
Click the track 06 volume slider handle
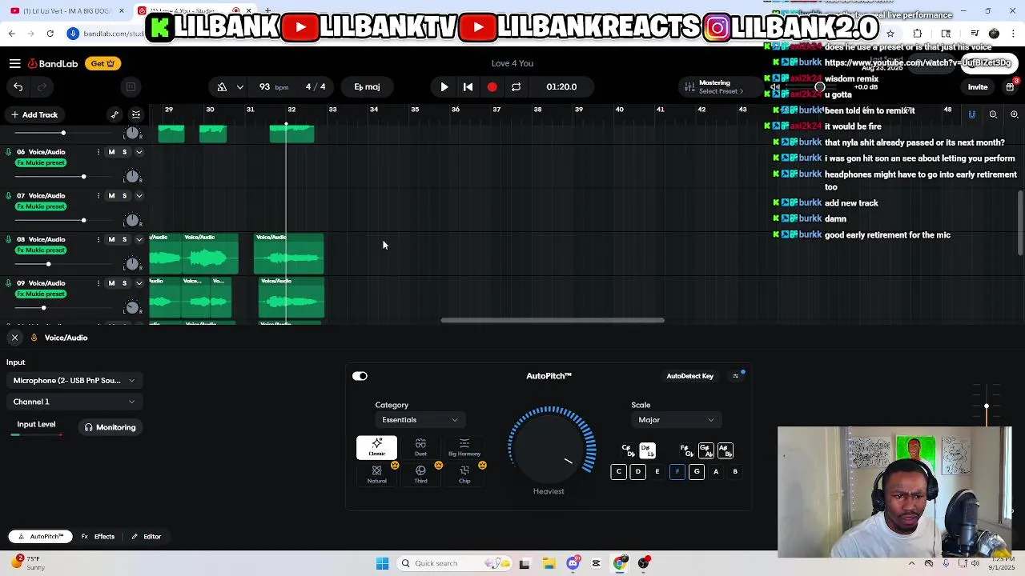(x=83, y=176)
